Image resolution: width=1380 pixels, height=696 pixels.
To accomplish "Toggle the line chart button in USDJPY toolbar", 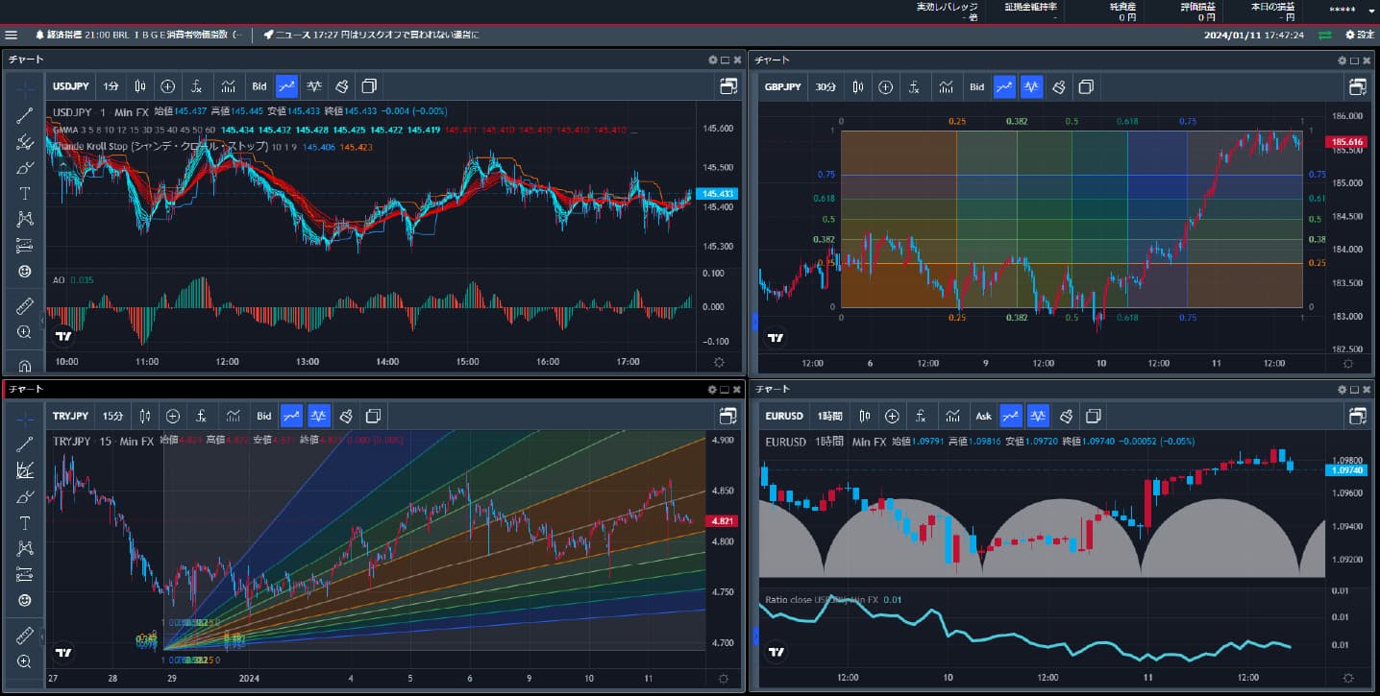I will pos(286,86).
